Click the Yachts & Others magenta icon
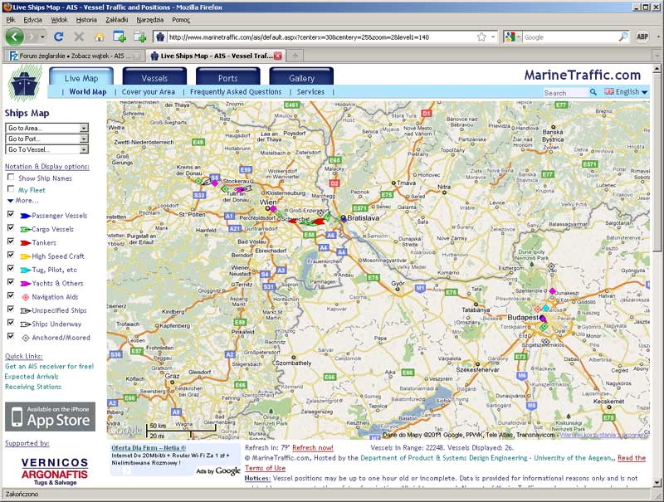664x502 pixels. coord(26,284)
